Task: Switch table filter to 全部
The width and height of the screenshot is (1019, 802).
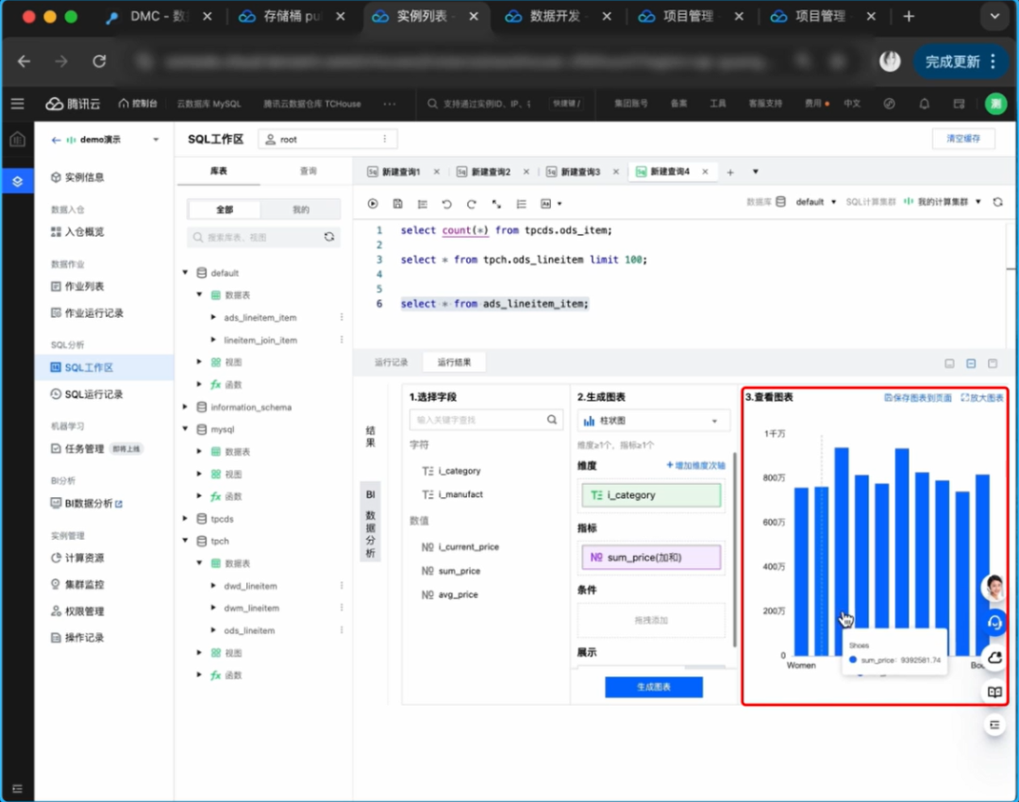Action: coord(225,209)
